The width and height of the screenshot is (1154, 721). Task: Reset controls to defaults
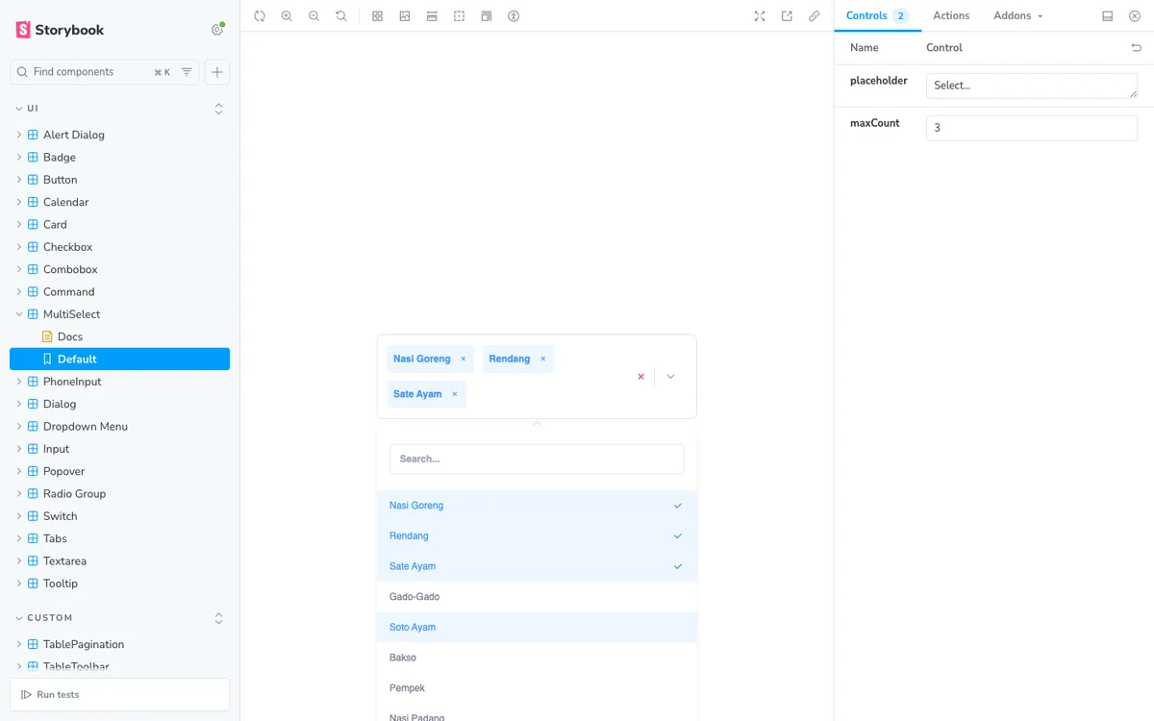(x=1137, y=48)
